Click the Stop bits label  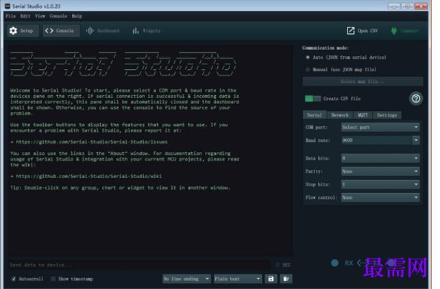click(317, 184)
